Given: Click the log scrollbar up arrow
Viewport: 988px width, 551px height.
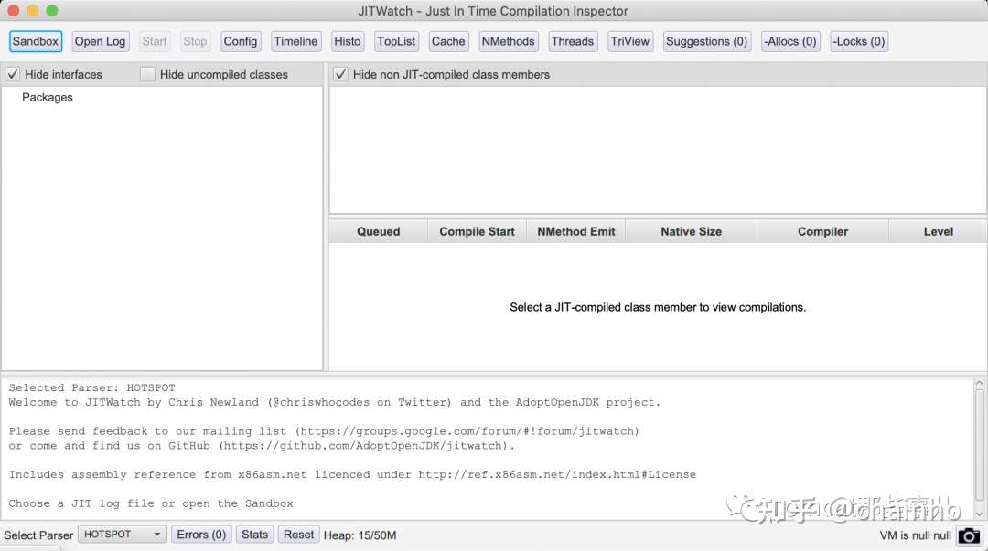Looking at the screenshot, I should 979,384.
